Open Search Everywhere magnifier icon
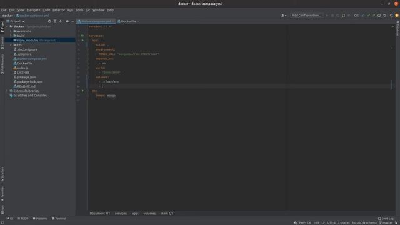The image size is (400, 225). point(391,16)
